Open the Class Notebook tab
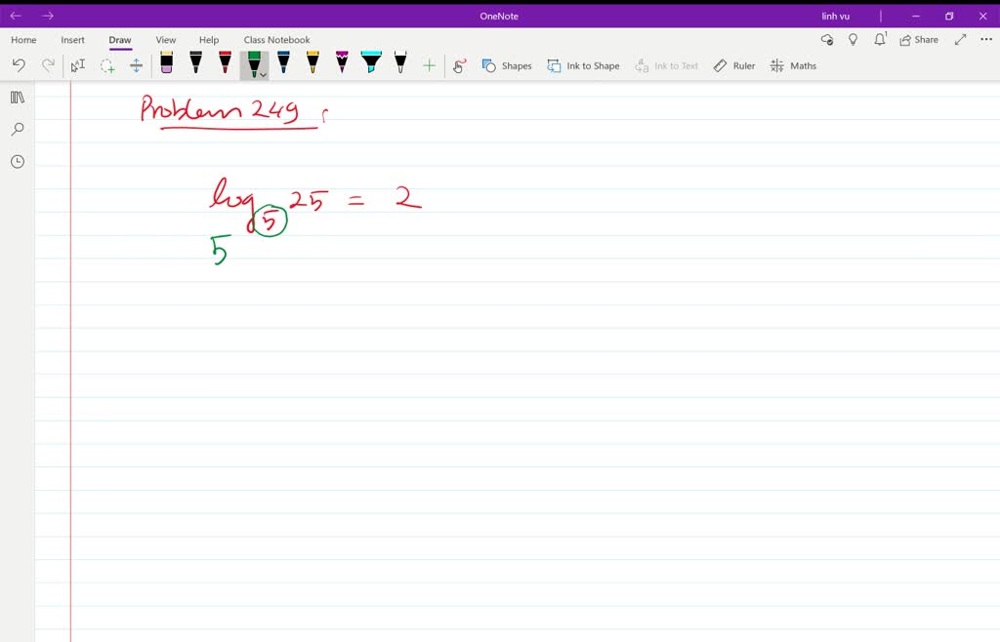The width and height of the screenshot is (1000, 642). pyautogui.click(x=277, y=39)
